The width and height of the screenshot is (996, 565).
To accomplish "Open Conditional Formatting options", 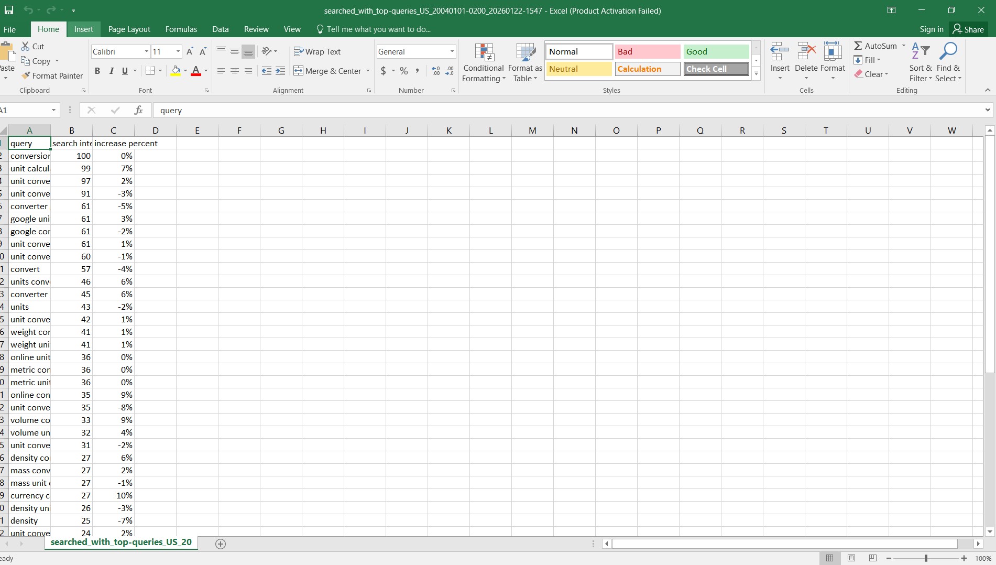I will (483, 61).
